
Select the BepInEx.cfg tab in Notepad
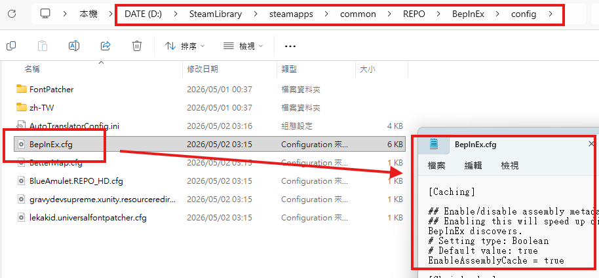coord(476,145)
